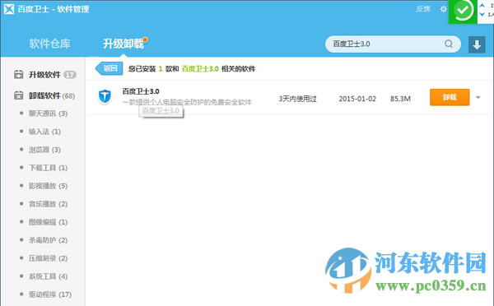Select 杀毒防护 (2) category
This screenshot has width=494, height=306.
pos(48,240)
